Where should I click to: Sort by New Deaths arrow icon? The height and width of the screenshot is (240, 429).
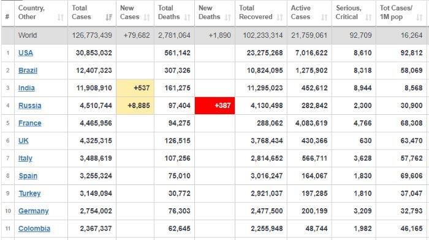(228, 18)
